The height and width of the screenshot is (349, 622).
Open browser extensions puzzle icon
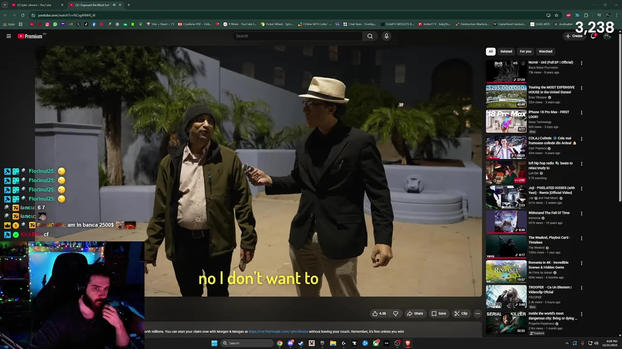[586, 15]
